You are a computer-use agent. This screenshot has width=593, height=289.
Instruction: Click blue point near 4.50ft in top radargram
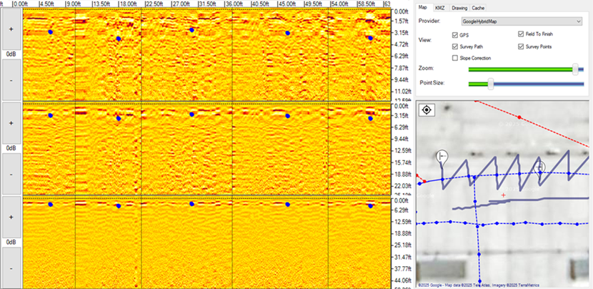(50, 32)
